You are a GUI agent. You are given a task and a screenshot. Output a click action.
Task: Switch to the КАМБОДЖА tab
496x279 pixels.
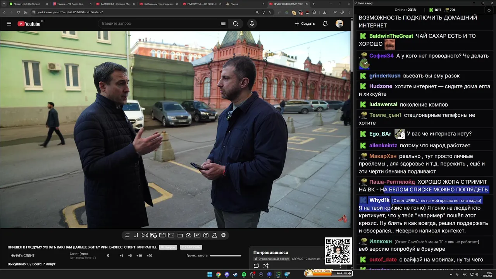115,4
